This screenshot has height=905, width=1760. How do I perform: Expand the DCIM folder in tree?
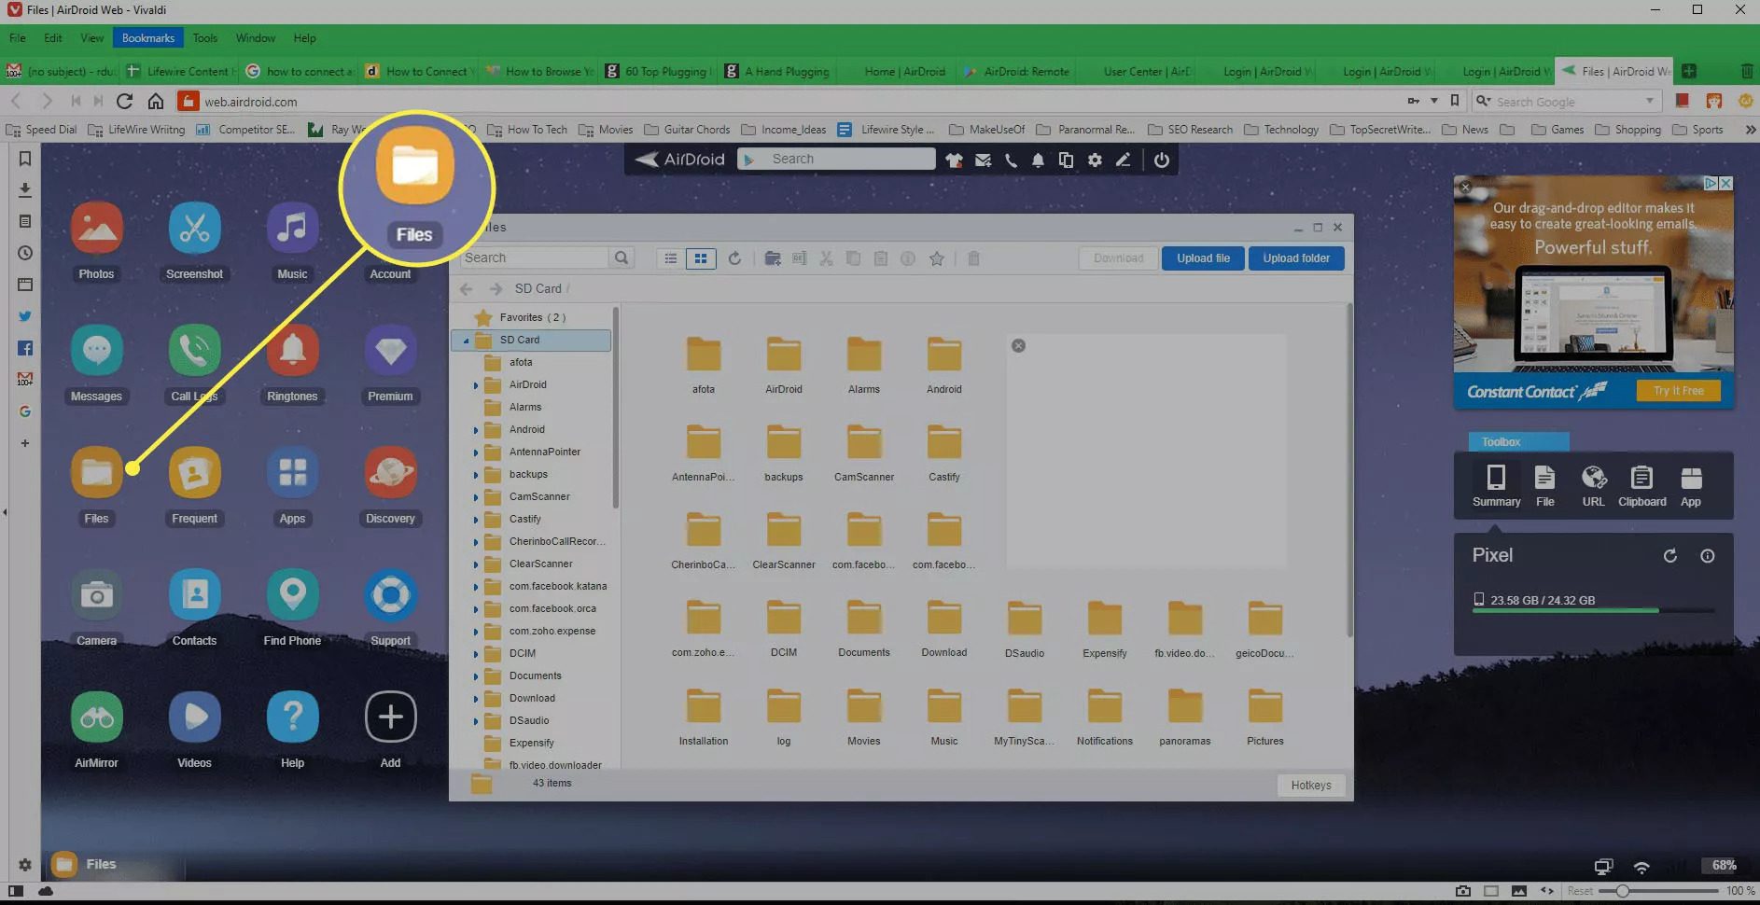pyautogui.click(x=475, y=654)
